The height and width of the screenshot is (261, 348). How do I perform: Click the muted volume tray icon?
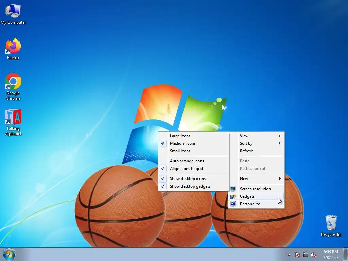[x=314, y=255]
